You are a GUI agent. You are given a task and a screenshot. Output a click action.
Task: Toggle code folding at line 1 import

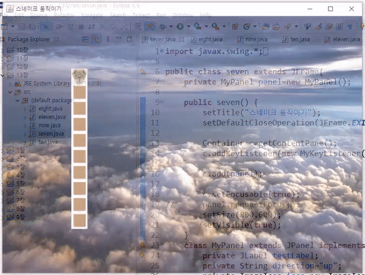[162, 51]
